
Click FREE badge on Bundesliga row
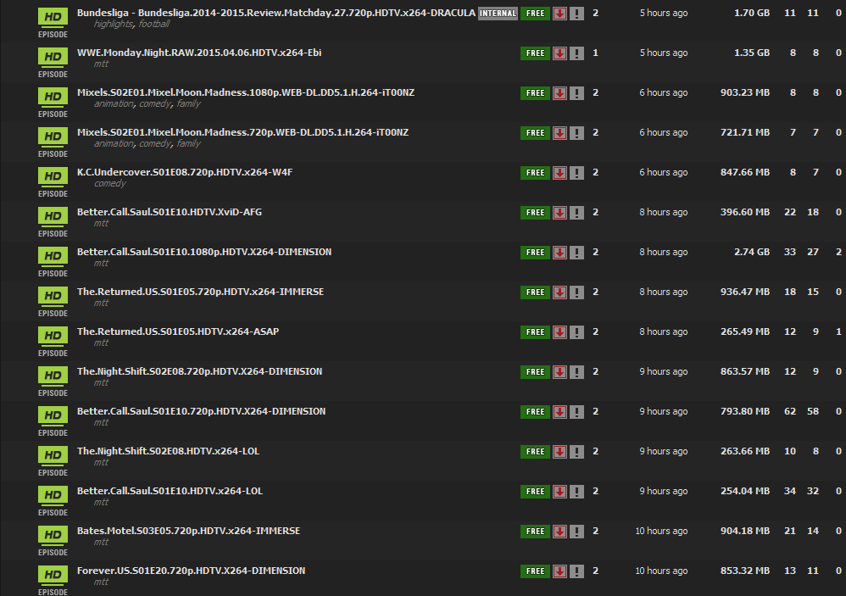(535, 14)
